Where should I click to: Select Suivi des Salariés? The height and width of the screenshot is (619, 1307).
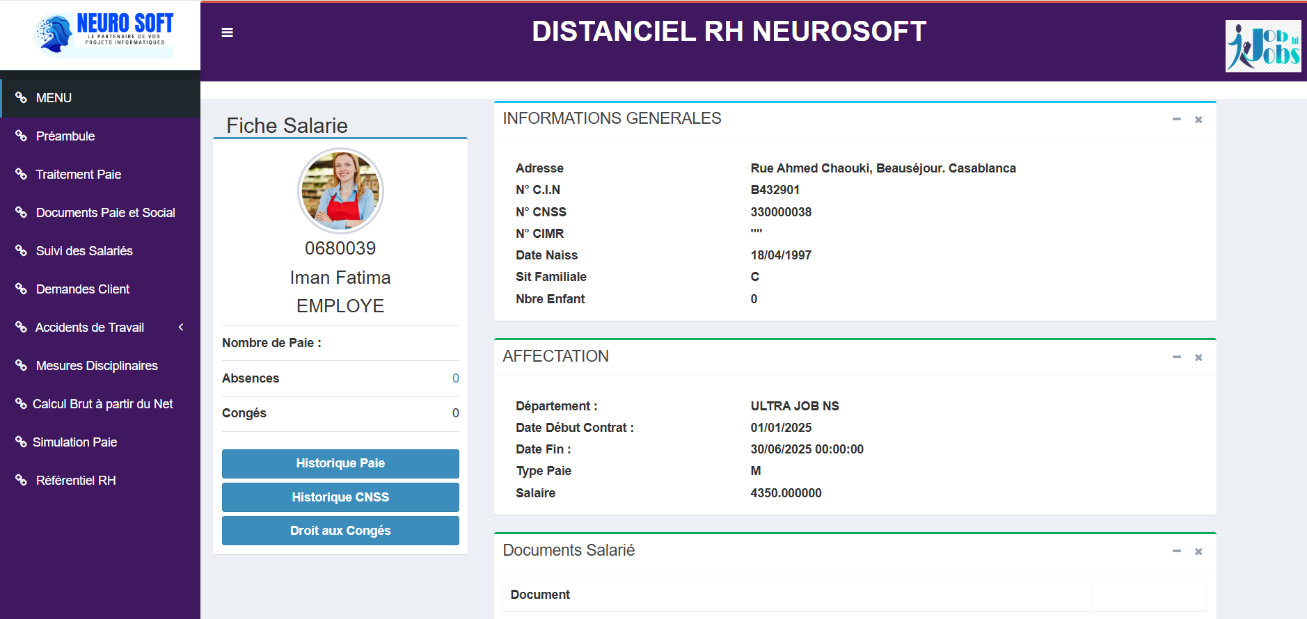[100, 251]
